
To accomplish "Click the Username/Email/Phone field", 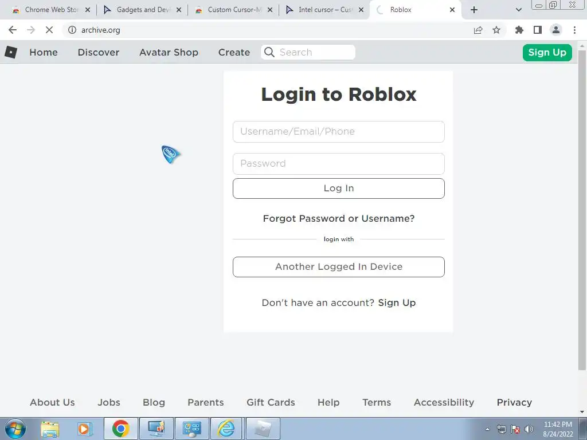I will 338,132.
